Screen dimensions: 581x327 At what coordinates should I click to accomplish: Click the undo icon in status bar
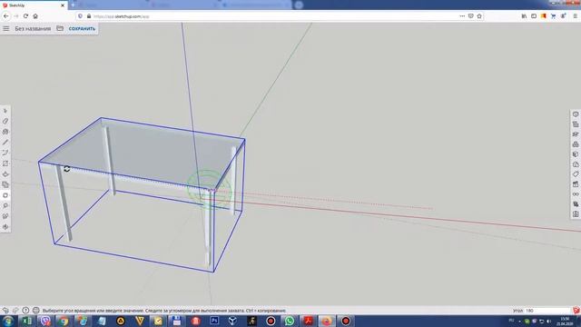pyautogui.click(x=5, y=311)
